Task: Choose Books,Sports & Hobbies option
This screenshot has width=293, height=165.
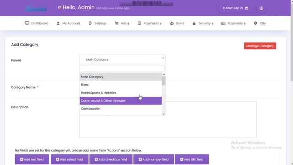Action: pos(121,93)
